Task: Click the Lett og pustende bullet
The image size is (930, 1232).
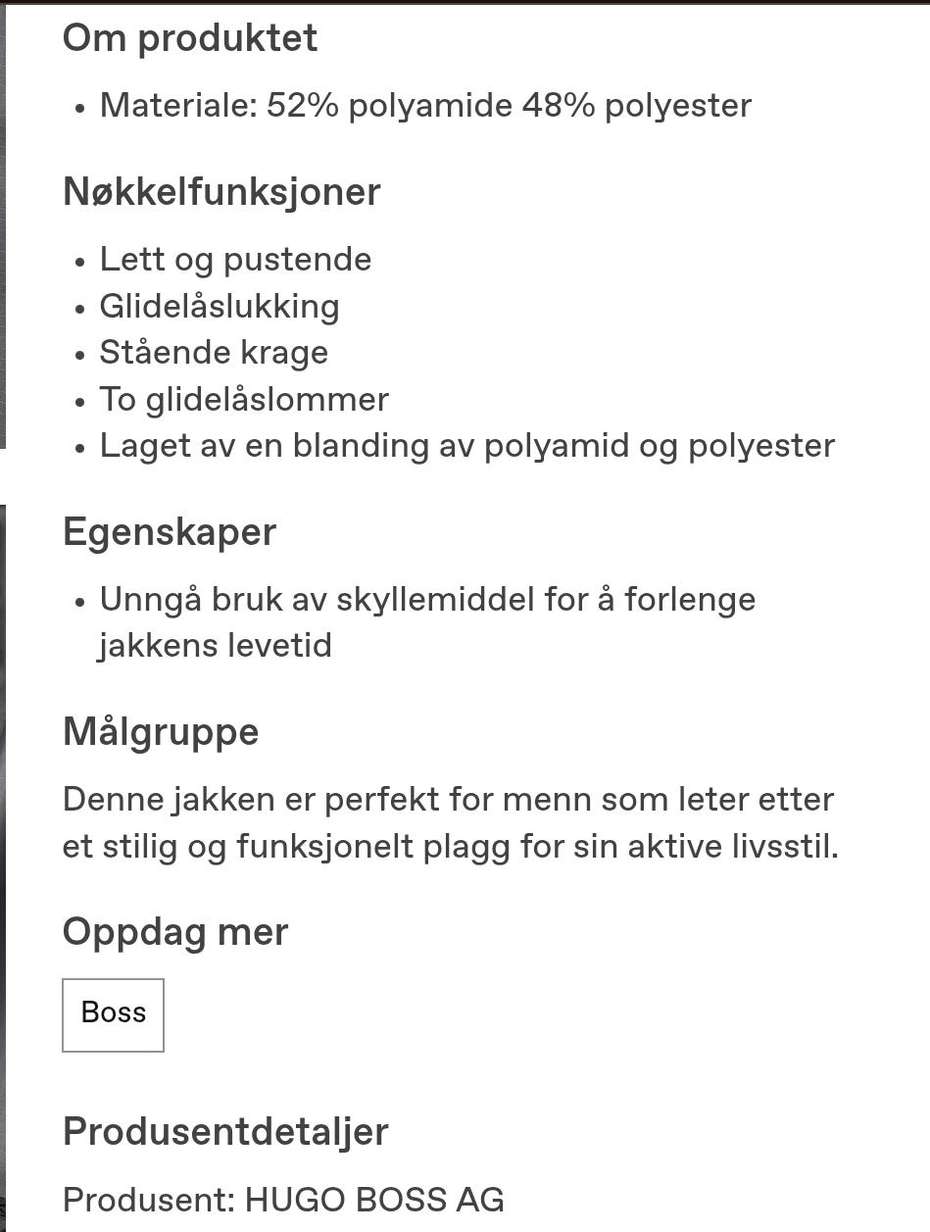Action: coord(235,259)
